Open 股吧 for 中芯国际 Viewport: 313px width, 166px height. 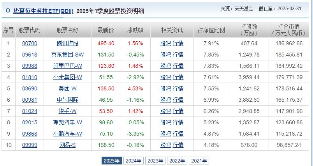165,100
